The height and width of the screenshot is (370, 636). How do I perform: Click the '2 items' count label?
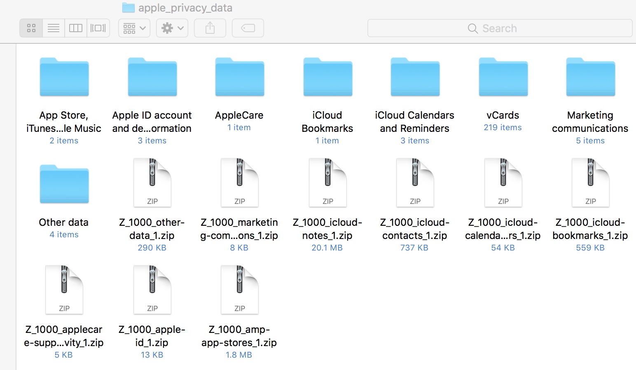pos(63,141)
